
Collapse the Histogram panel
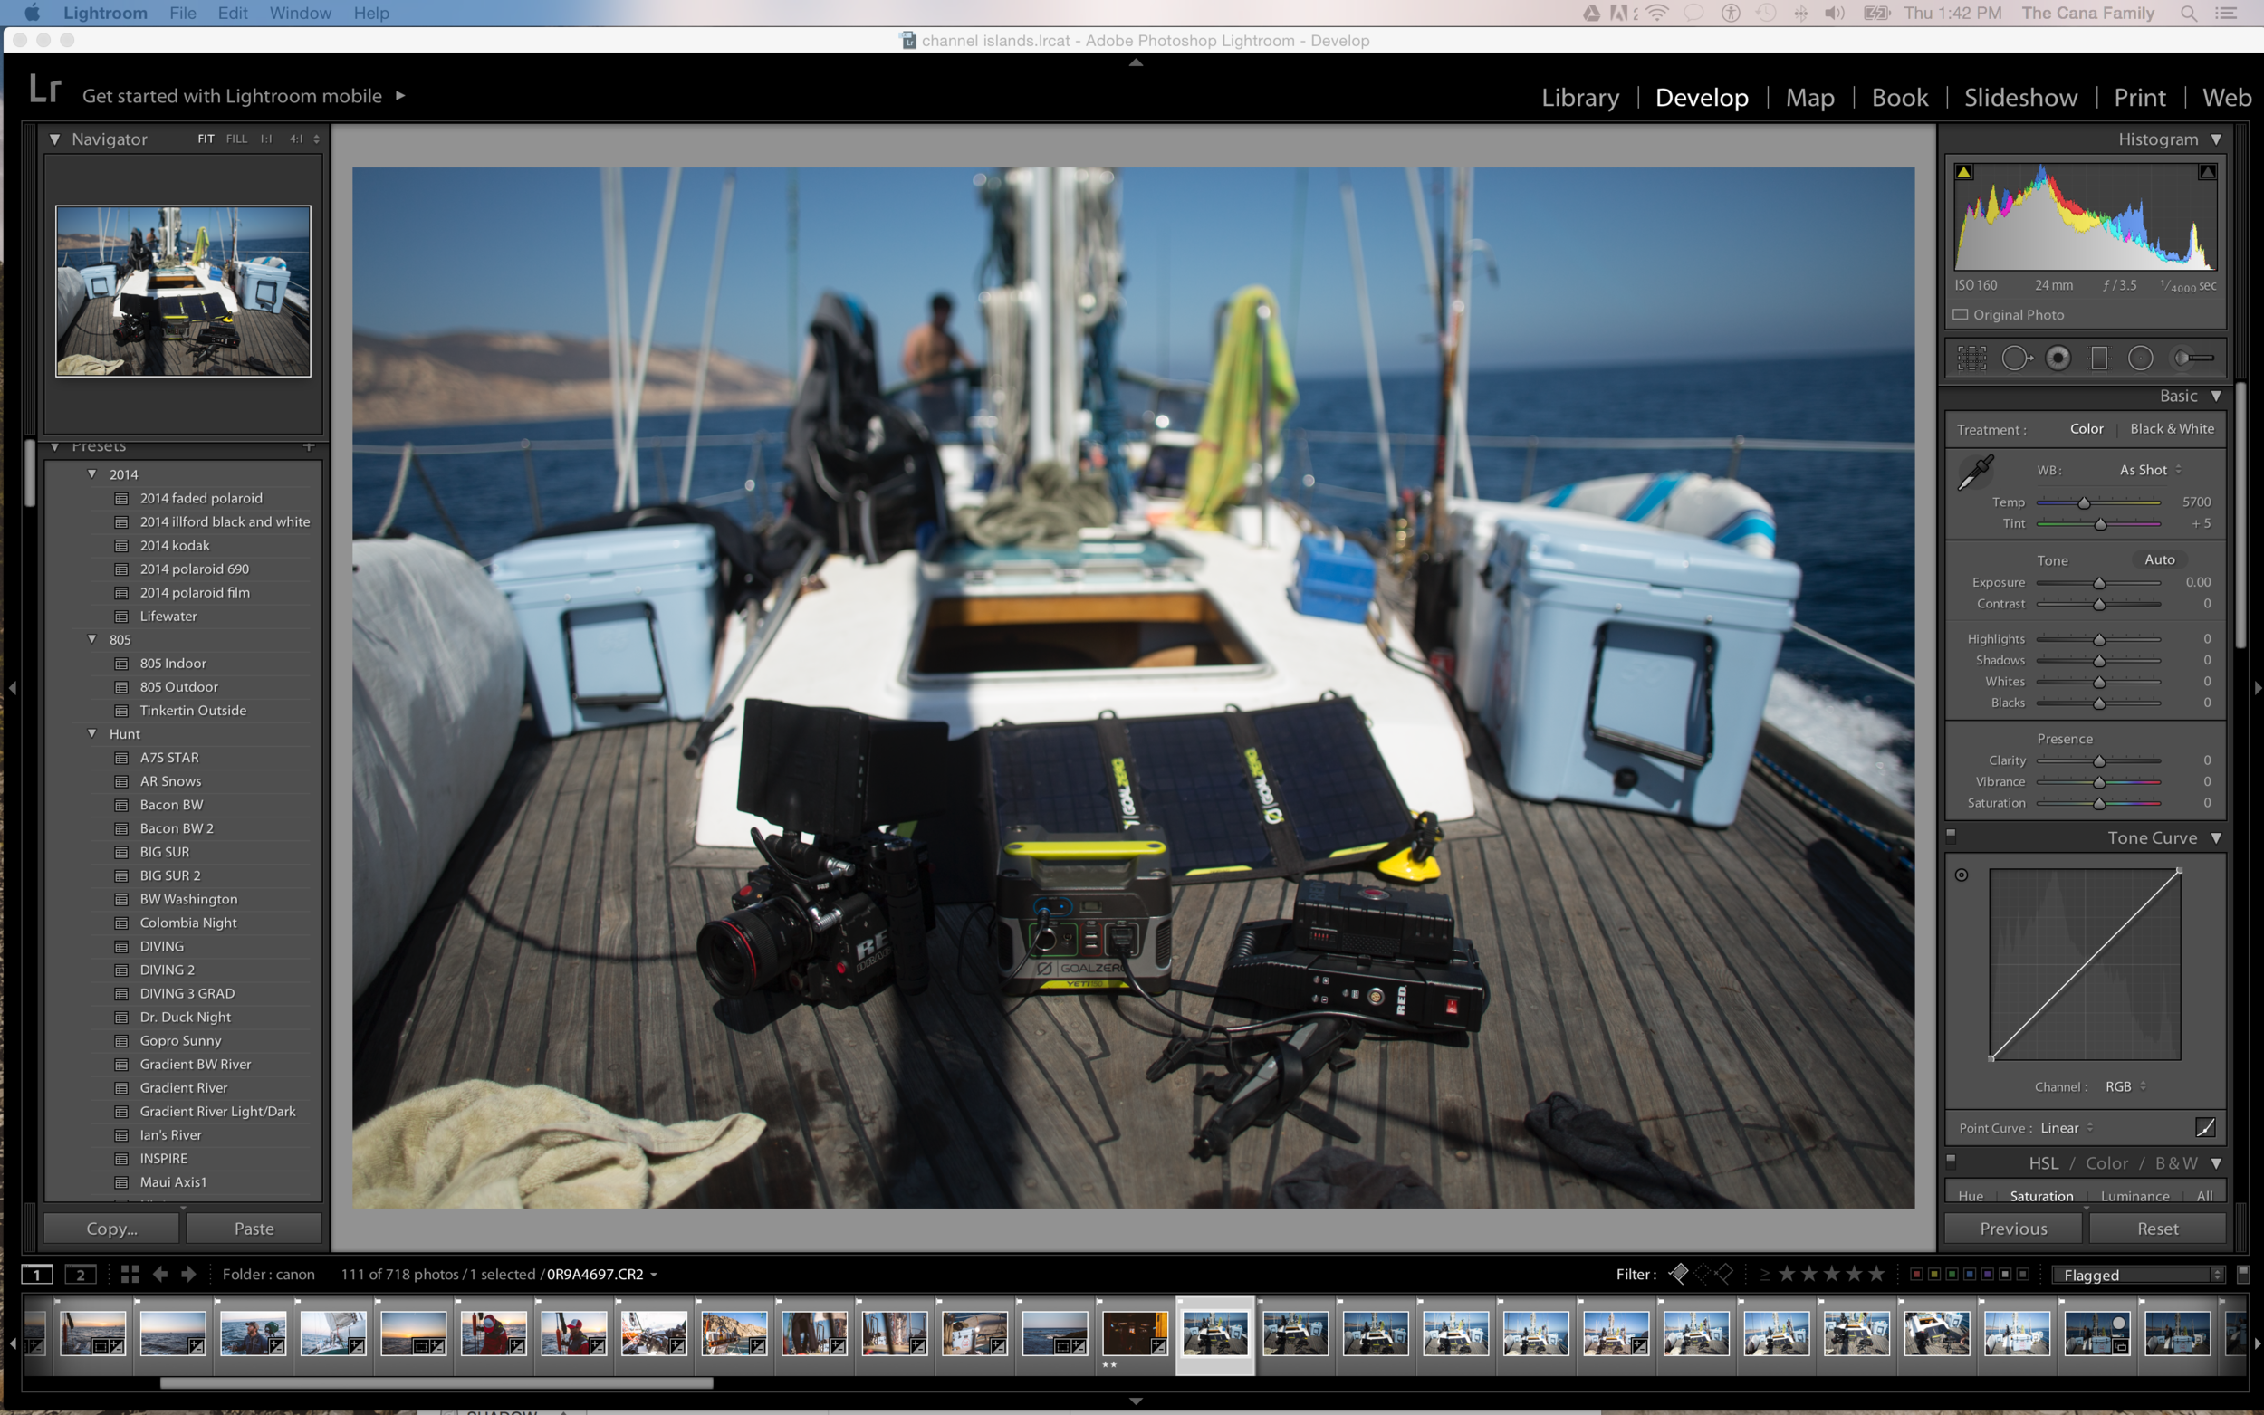tap(2215, 139)
